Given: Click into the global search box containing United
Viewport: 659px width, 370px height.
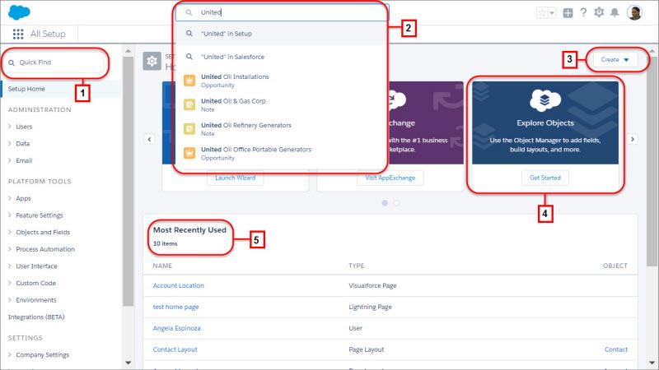Looking at the screenshot, I should pos(282,12).
